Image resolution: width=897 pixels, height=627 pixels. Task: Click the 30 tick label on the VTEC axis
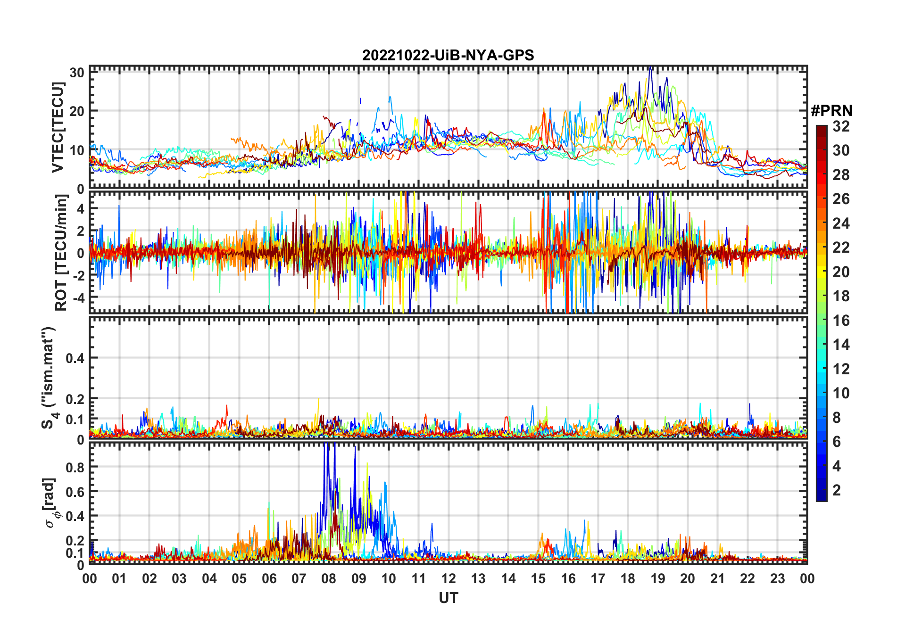pos(77,73)
